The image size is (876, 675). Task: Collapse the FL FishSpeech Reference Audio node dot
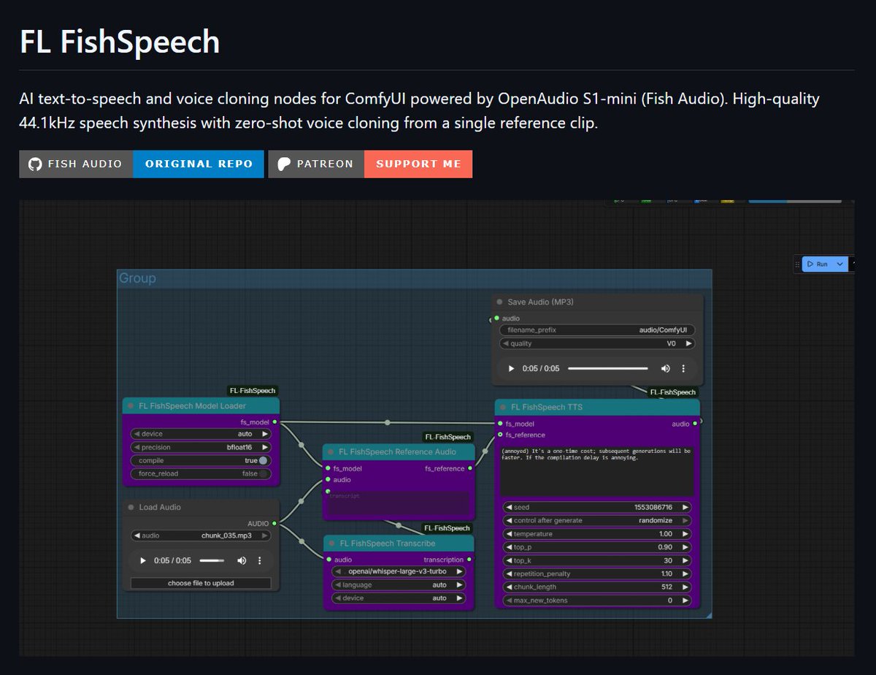point(331,451)
